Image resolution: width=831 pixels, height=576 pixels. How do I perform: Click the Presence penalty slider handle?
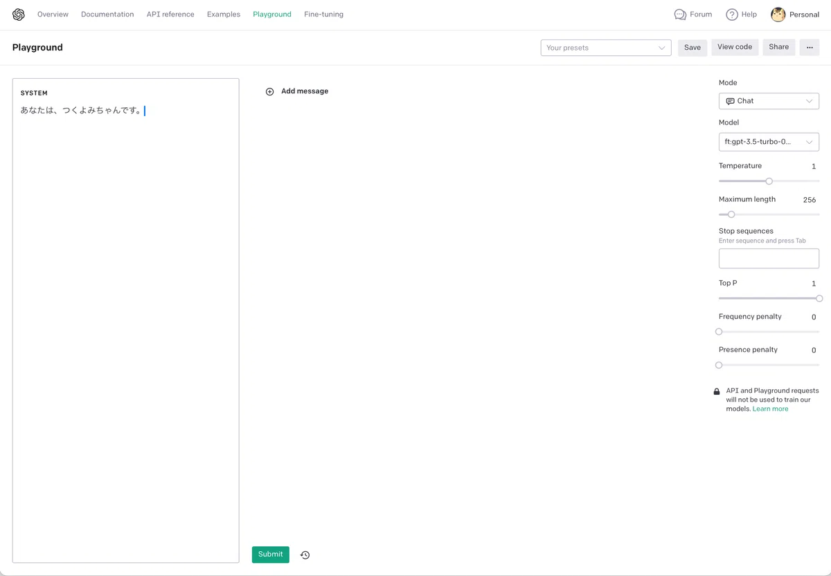719,365
